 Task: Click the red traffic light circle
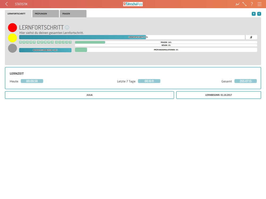[x=13, y=28]
